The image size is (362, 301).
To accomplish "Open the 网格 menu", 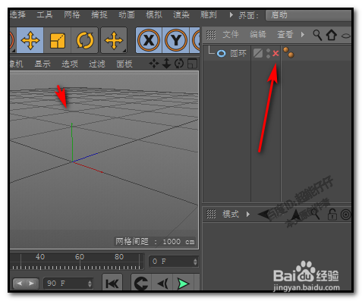I will click(x=72, y=14).
